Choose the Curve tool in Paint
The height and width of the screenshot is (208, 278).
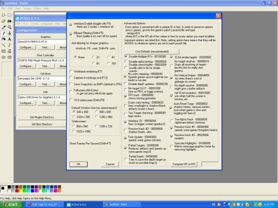pyautogui.click(x=10, y=45)
